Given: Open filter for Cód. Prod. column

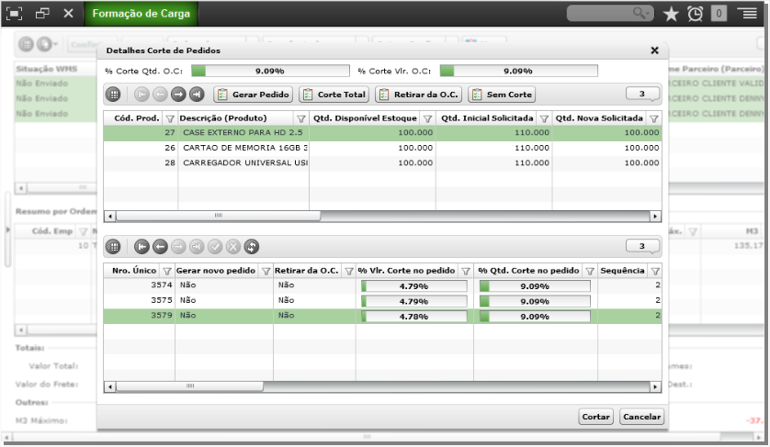Looking at the screenshot, I should 170,118.
